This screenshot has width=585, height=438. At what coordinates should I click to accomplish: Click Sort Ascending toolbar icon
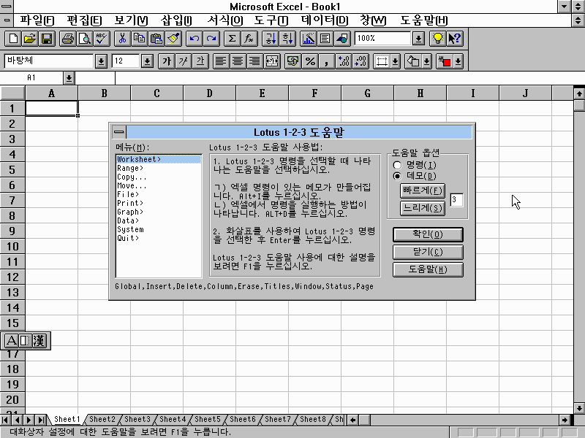pos(270,39)
